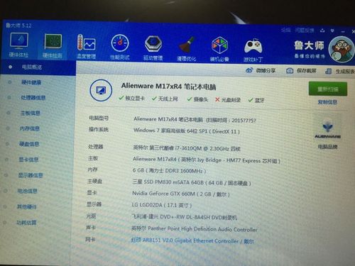This screenshot has height=266, width=355.
Task: Click the i7-3610QM processor value
Action: pyautogui.click(x=187, y=148)
